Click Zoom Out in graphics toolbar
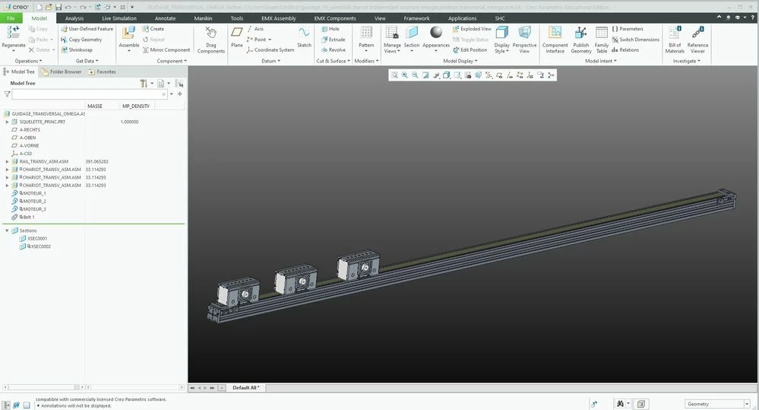Screen dimensions: 759x410 click(415, 75)
